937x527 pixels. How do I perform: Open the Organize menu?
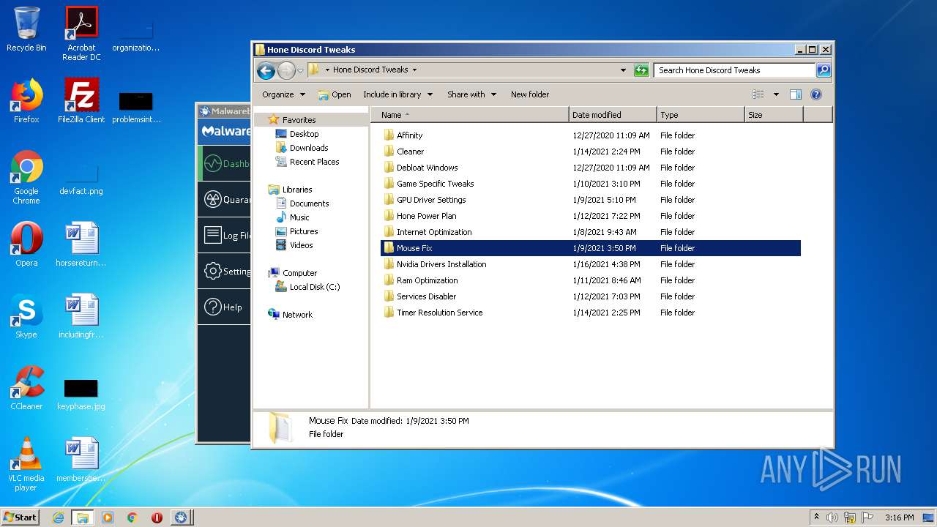[283, 94]
